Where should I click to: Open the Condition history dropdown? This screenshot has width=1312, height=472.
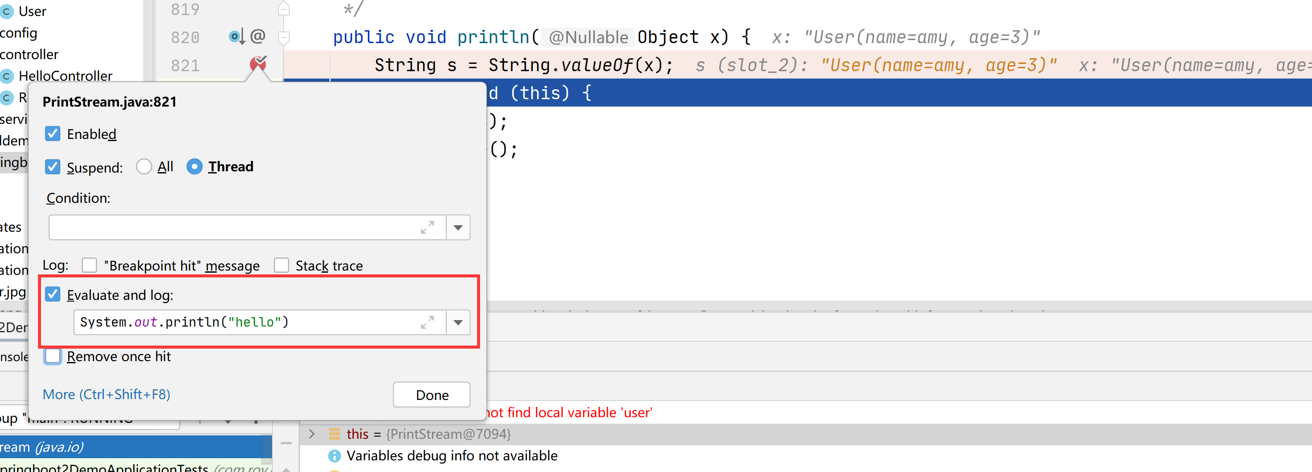pyautogui.click(x=458, y=228)
